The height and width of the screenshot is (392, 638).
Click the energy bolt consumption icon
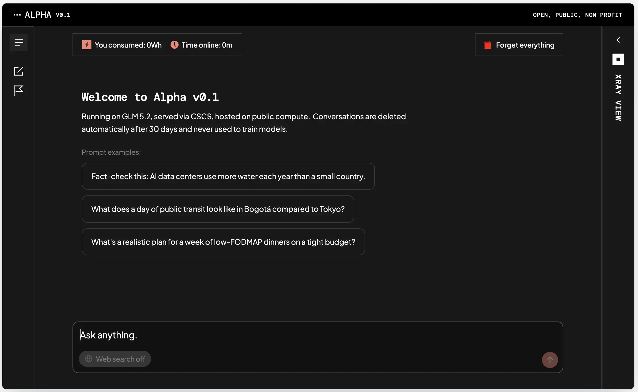(x=87, y=45)
